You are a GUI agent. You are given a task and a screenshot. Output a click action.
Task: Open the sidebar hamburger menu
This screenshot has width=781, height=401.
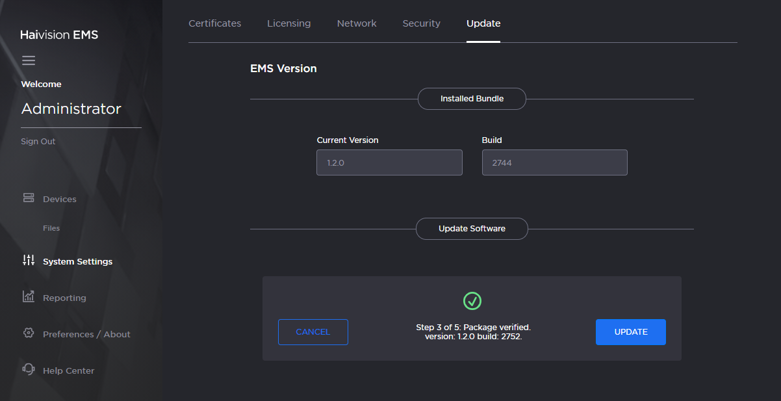pyautogui.click(x=29, y=60)
